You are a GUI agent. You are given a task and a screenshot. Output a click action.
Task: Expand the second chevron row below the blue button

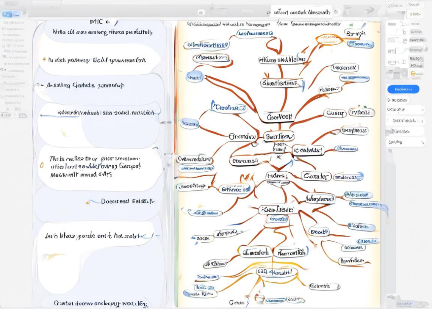click(x=405, y=121)
